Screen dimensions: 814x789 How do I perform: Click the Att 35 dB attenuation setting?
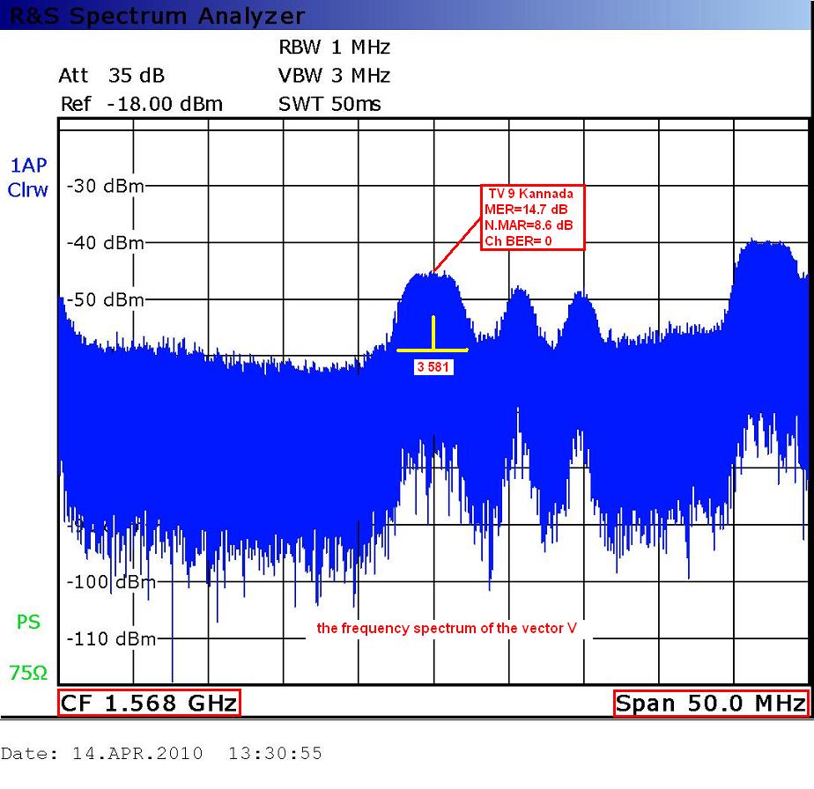111,76
